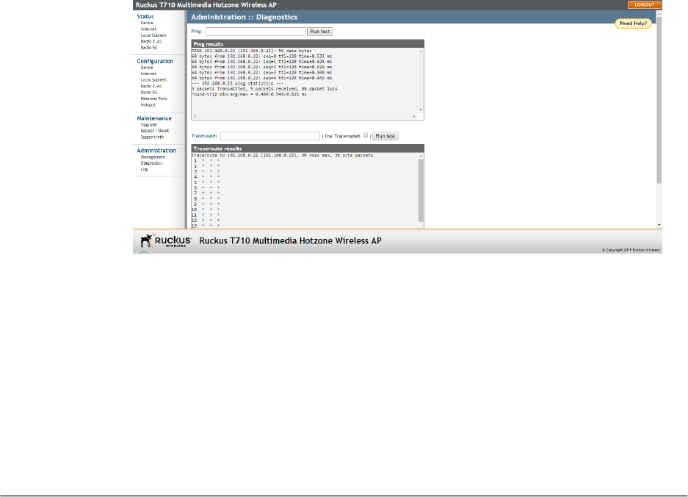Open Internet under the Configuration section
Viewport: 688px width, 497px height.
pos(148,74)
